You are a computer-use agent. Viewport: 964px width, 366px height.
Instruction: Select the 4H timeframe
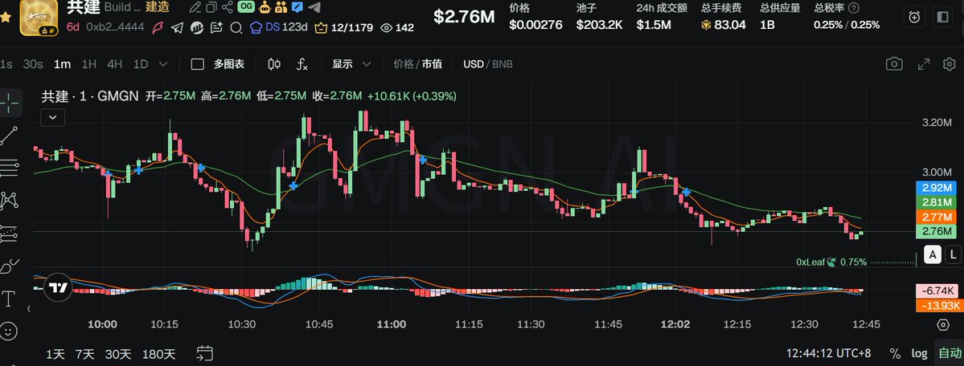(x=114, y=64)
